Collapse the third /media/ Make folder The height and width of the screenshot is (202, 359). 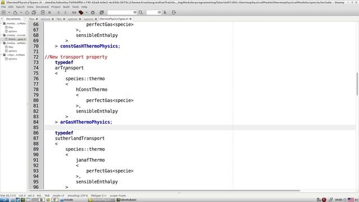pos(1,43)
